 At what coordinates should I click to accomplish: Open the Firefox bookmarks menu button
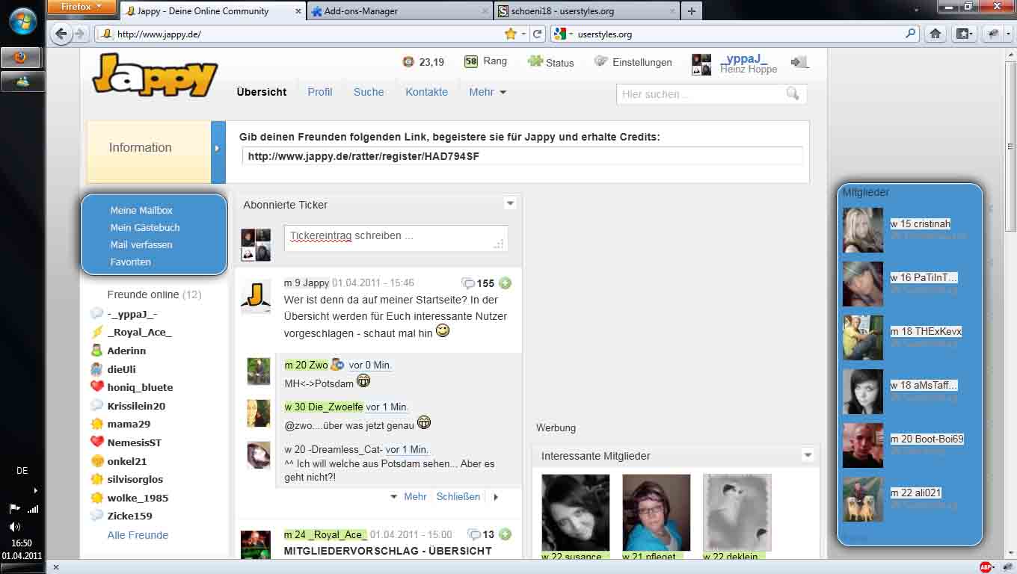965,34
